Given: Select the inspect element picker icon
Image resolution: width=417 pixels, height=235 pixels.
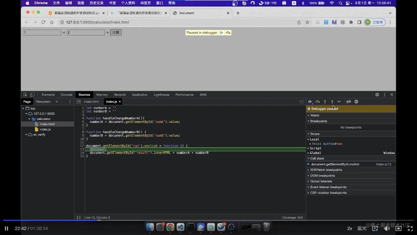Looking at the screenshot, I should [x=25, y=94].
